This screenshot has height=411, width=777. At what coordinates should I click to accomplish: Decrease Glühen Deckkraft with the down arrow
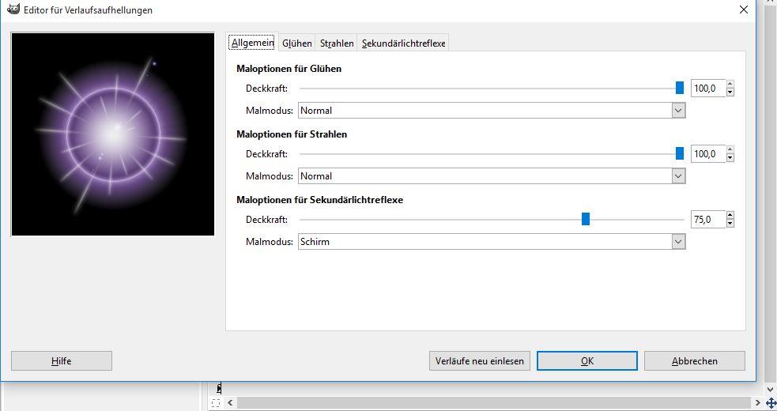click(730, 92)
